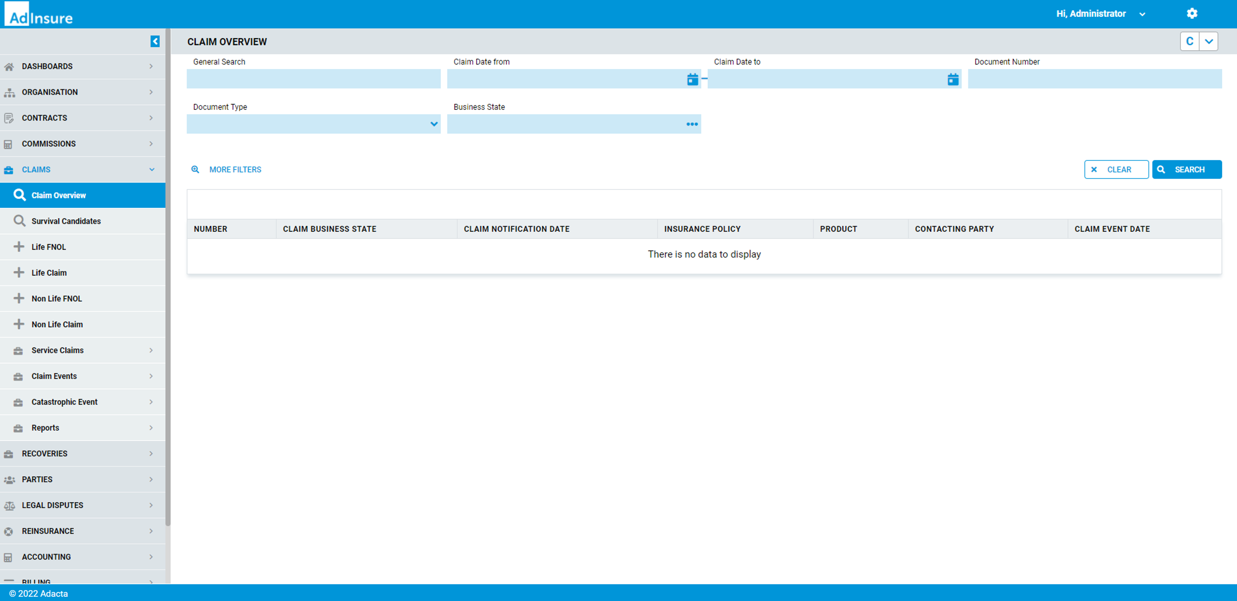The height and width of the screenshot is (601, 1237).
Task: Open the Claim Date to calendar picker
Action: click(953, 79)
